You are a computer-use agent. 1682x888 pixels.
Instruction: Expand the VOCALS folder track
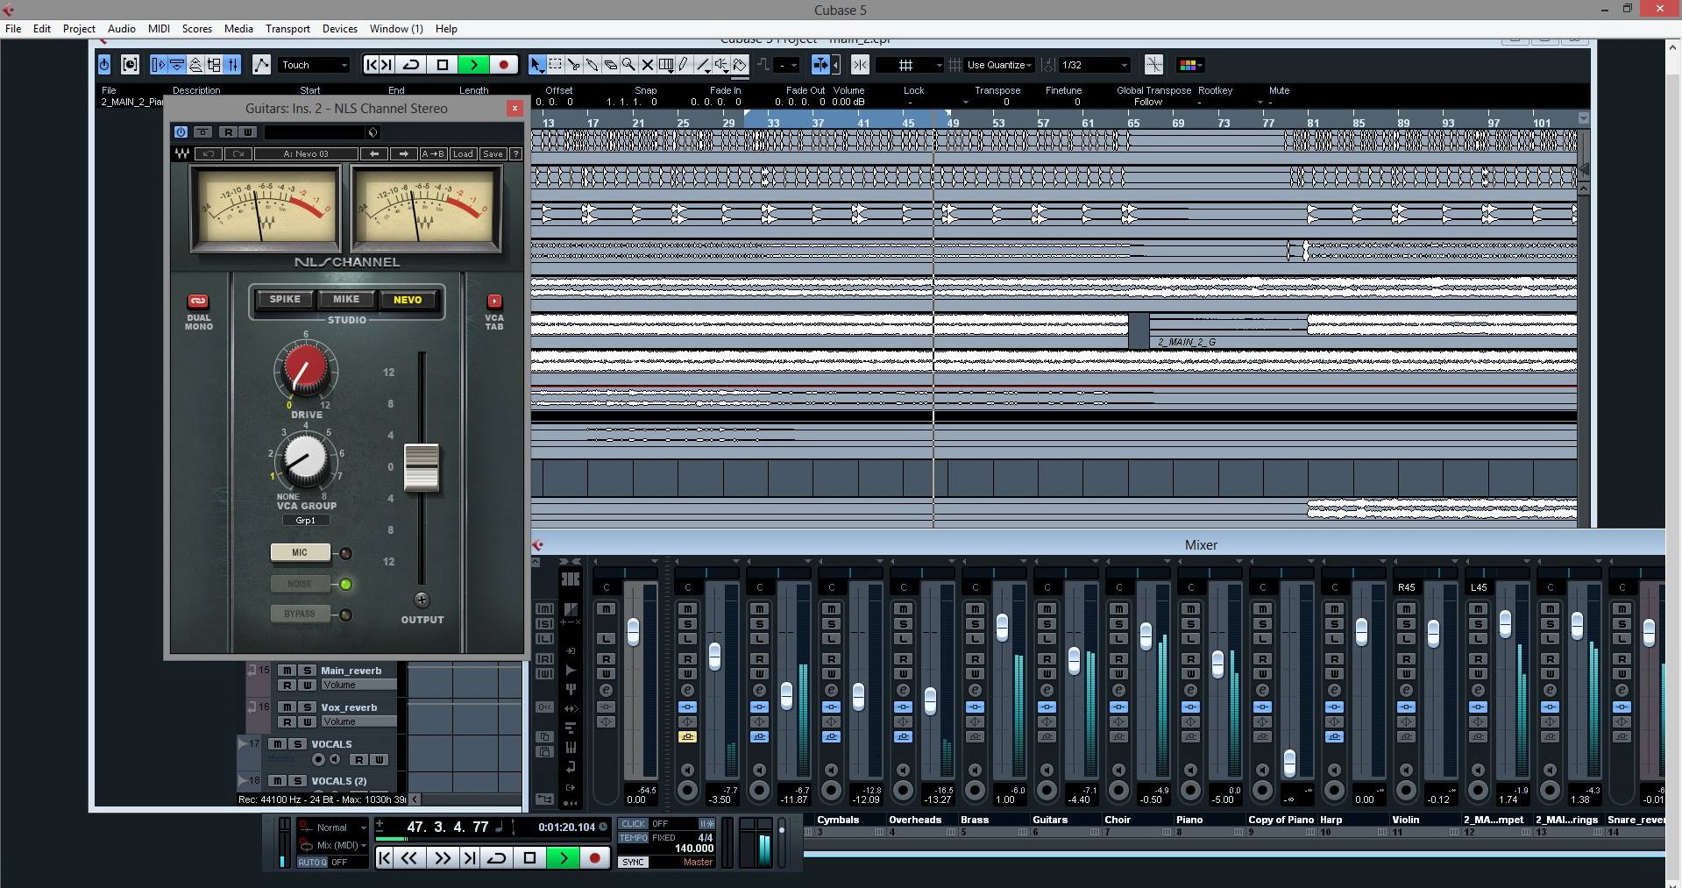tap(243, 743)
